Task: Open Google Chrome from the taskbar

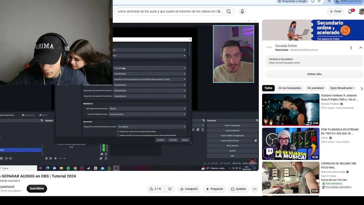Action: 75,168
